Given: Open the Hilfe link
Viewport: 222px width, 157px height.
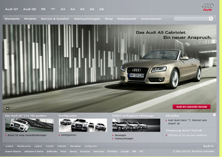Looking at the screenshot, I should [x=134, y=151].
